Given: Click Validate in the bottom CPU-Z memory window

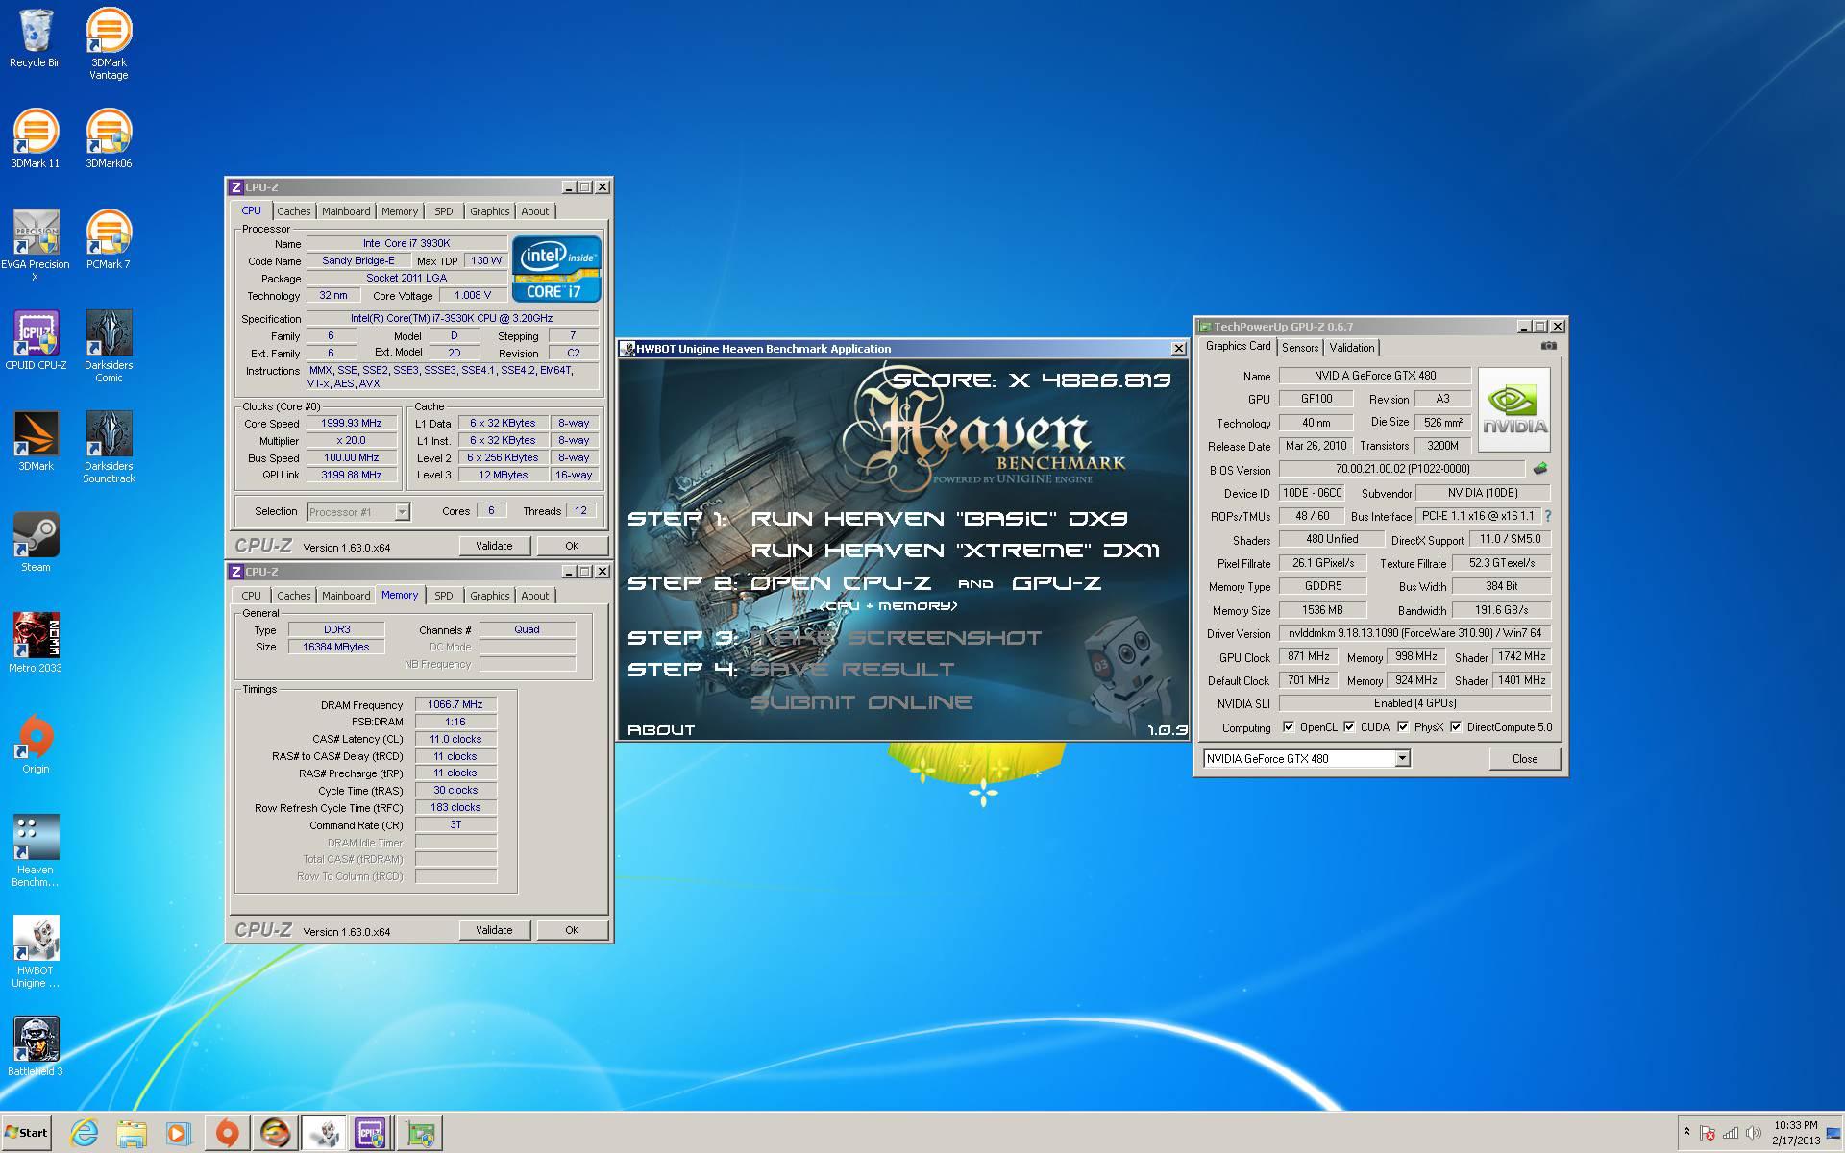Looking at the screenshot, I should (x=494, y=930).
